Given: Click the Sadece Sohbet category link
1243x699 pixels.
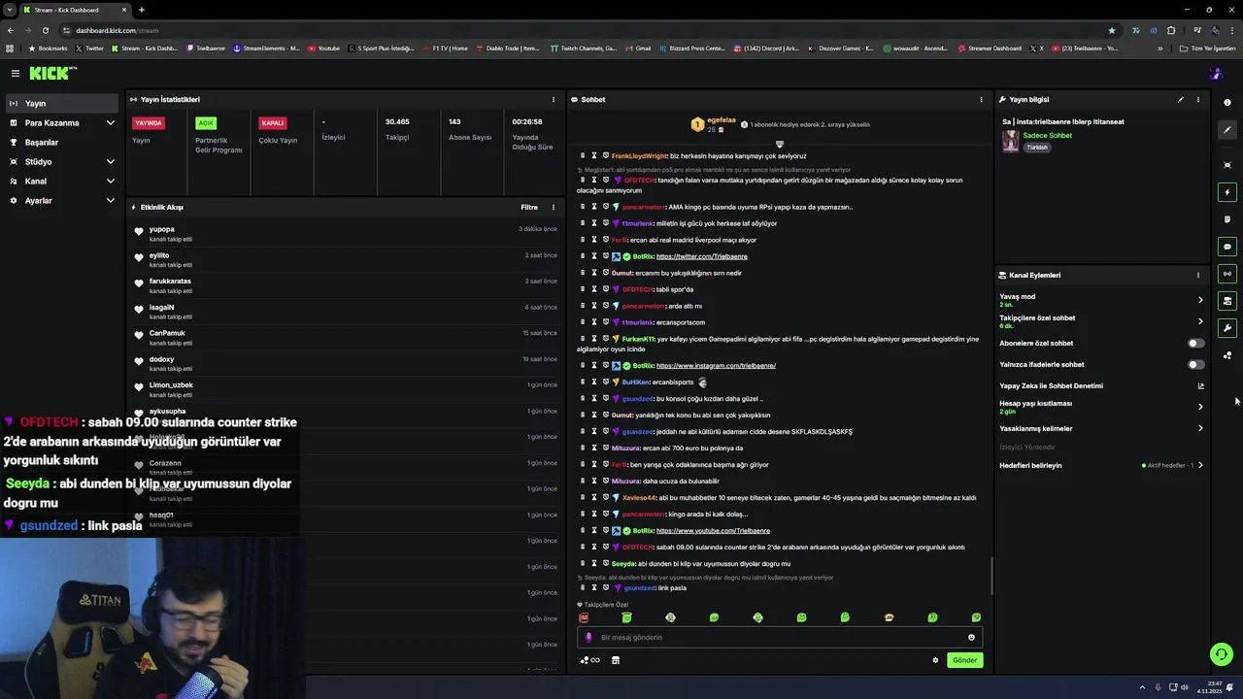Looking at the screenshot, I should [x=1047, y=136].
